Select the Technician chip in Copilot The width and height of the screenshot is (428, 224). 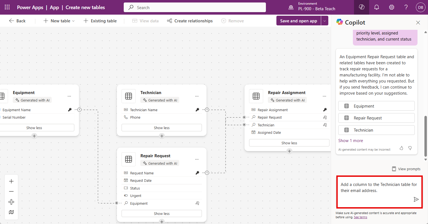(x=376, y=130)
